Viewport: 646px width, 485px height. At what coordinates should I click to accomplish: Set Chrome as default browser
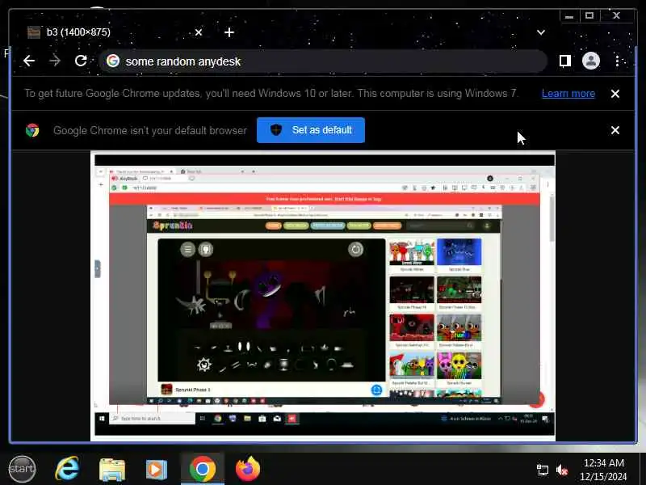(311, 130)
